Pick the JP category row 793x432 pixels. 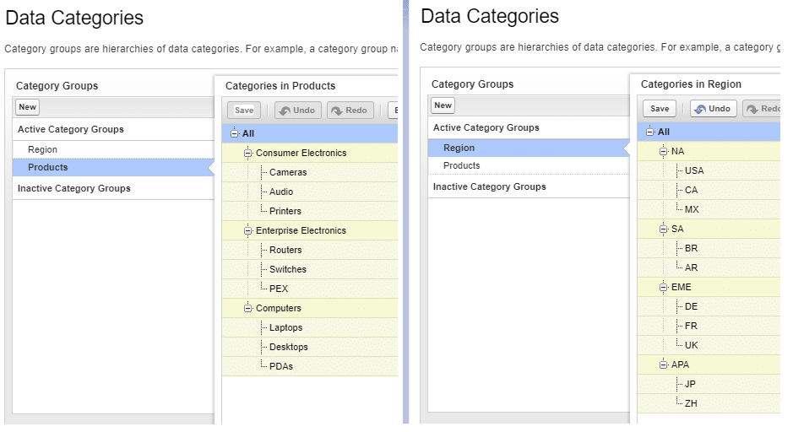coord(690,385)
